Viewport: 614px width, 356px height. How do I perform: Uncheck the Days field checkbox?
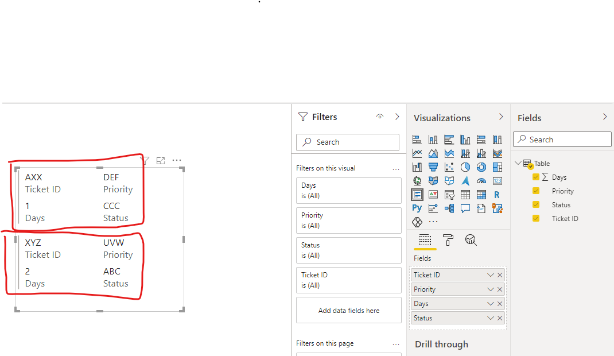[x=536, y=177]
